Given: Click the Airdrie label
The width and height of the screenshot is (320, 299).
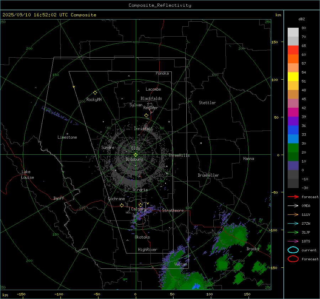Looking at the screenshot, I should pos(140,190).
